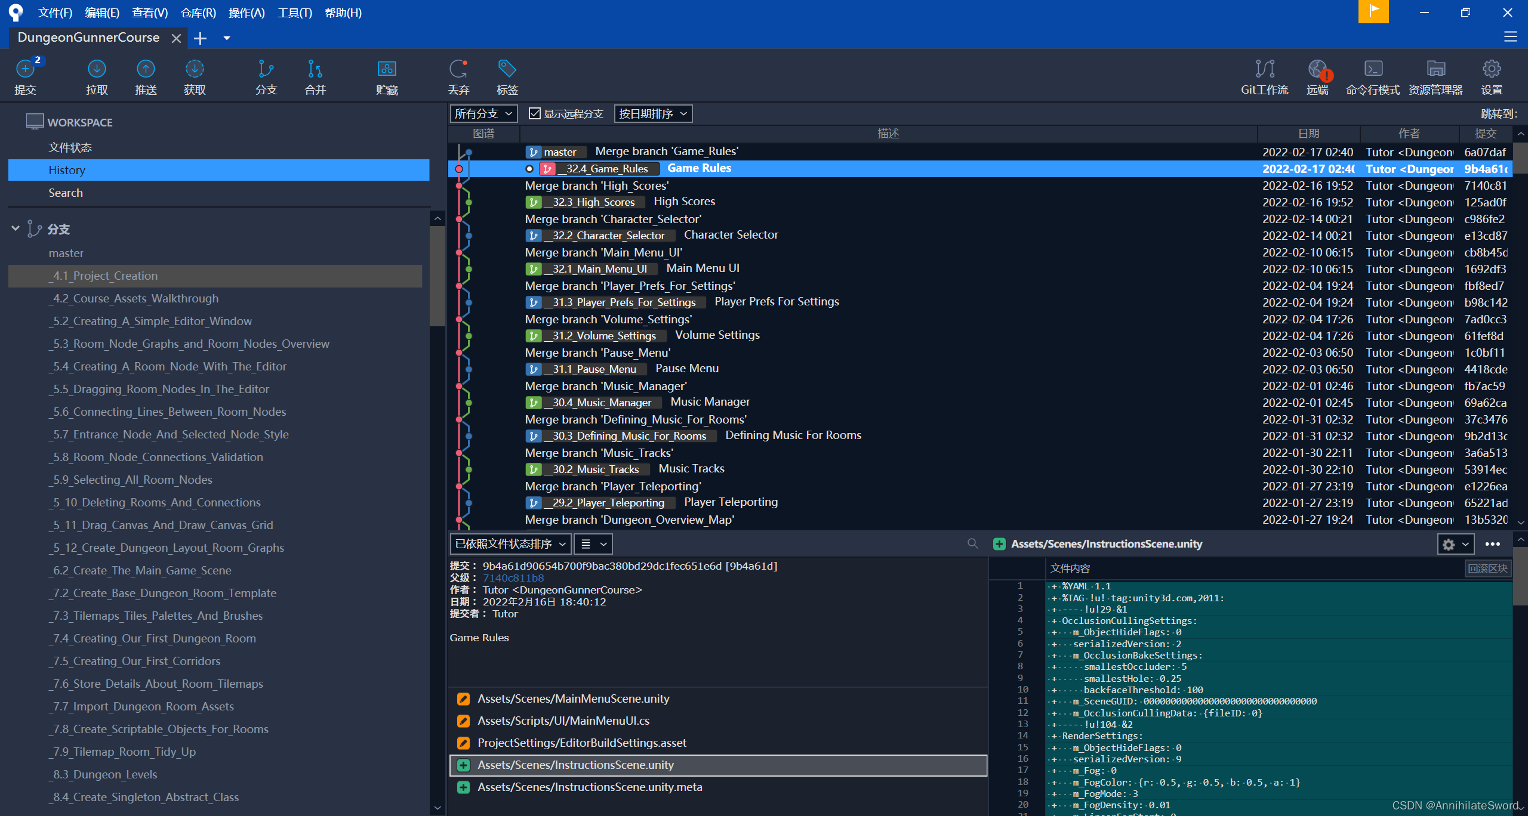Select MainMenuUI.cs in the changed files list
Viewport: 1528px width, 816px height.
pos(563,721)
